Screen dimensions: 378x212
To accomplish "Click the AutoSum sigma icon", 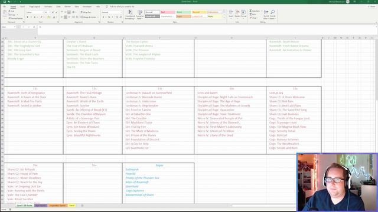I will [250, 11].
